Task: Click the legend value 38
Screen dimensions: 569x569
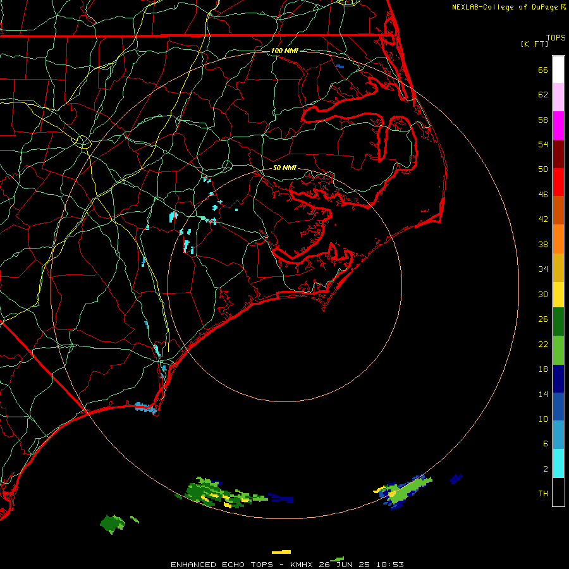Action: pyautogui.click(x=543, y=244)
